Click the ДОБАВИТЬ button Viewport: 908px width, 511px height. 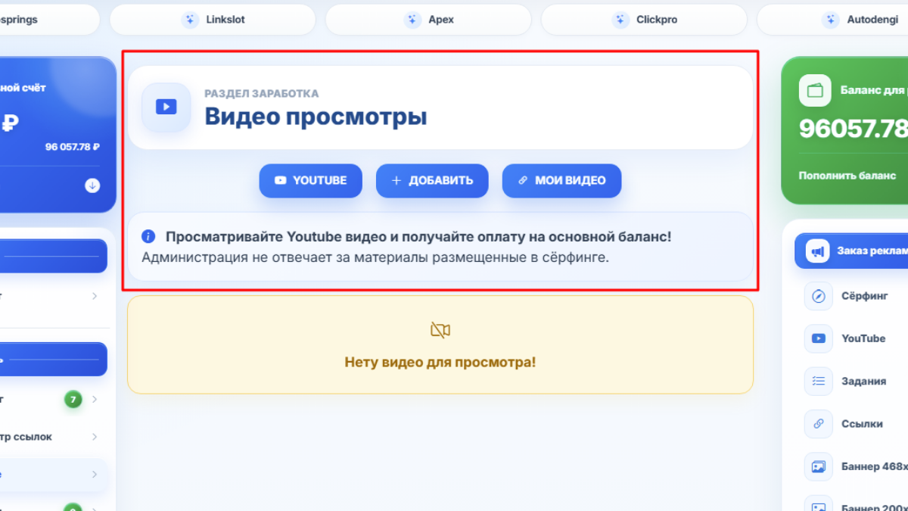pos(432,181)
